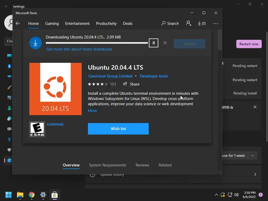Click the download progress bar
Image resolution: width=268 pixels, height=201 pixels.
[97, 43]
